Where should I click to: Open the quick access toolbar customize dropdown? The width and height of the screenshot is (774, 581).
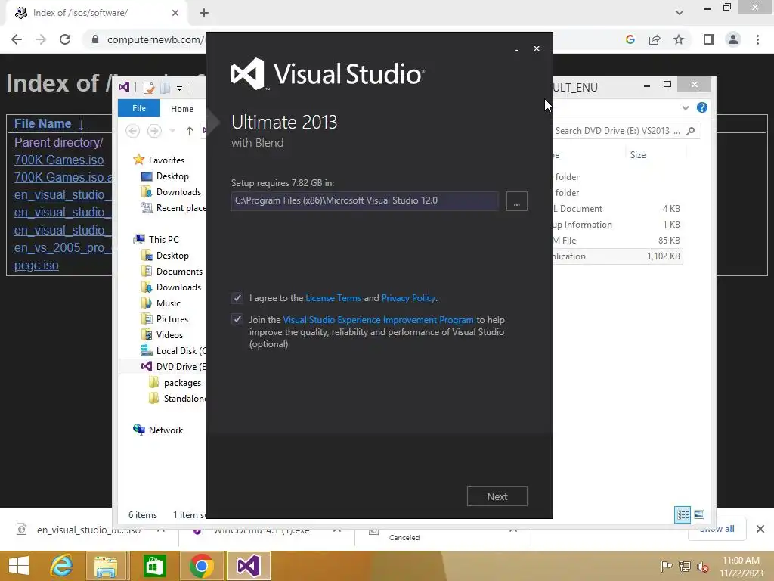tap(180, 88)
